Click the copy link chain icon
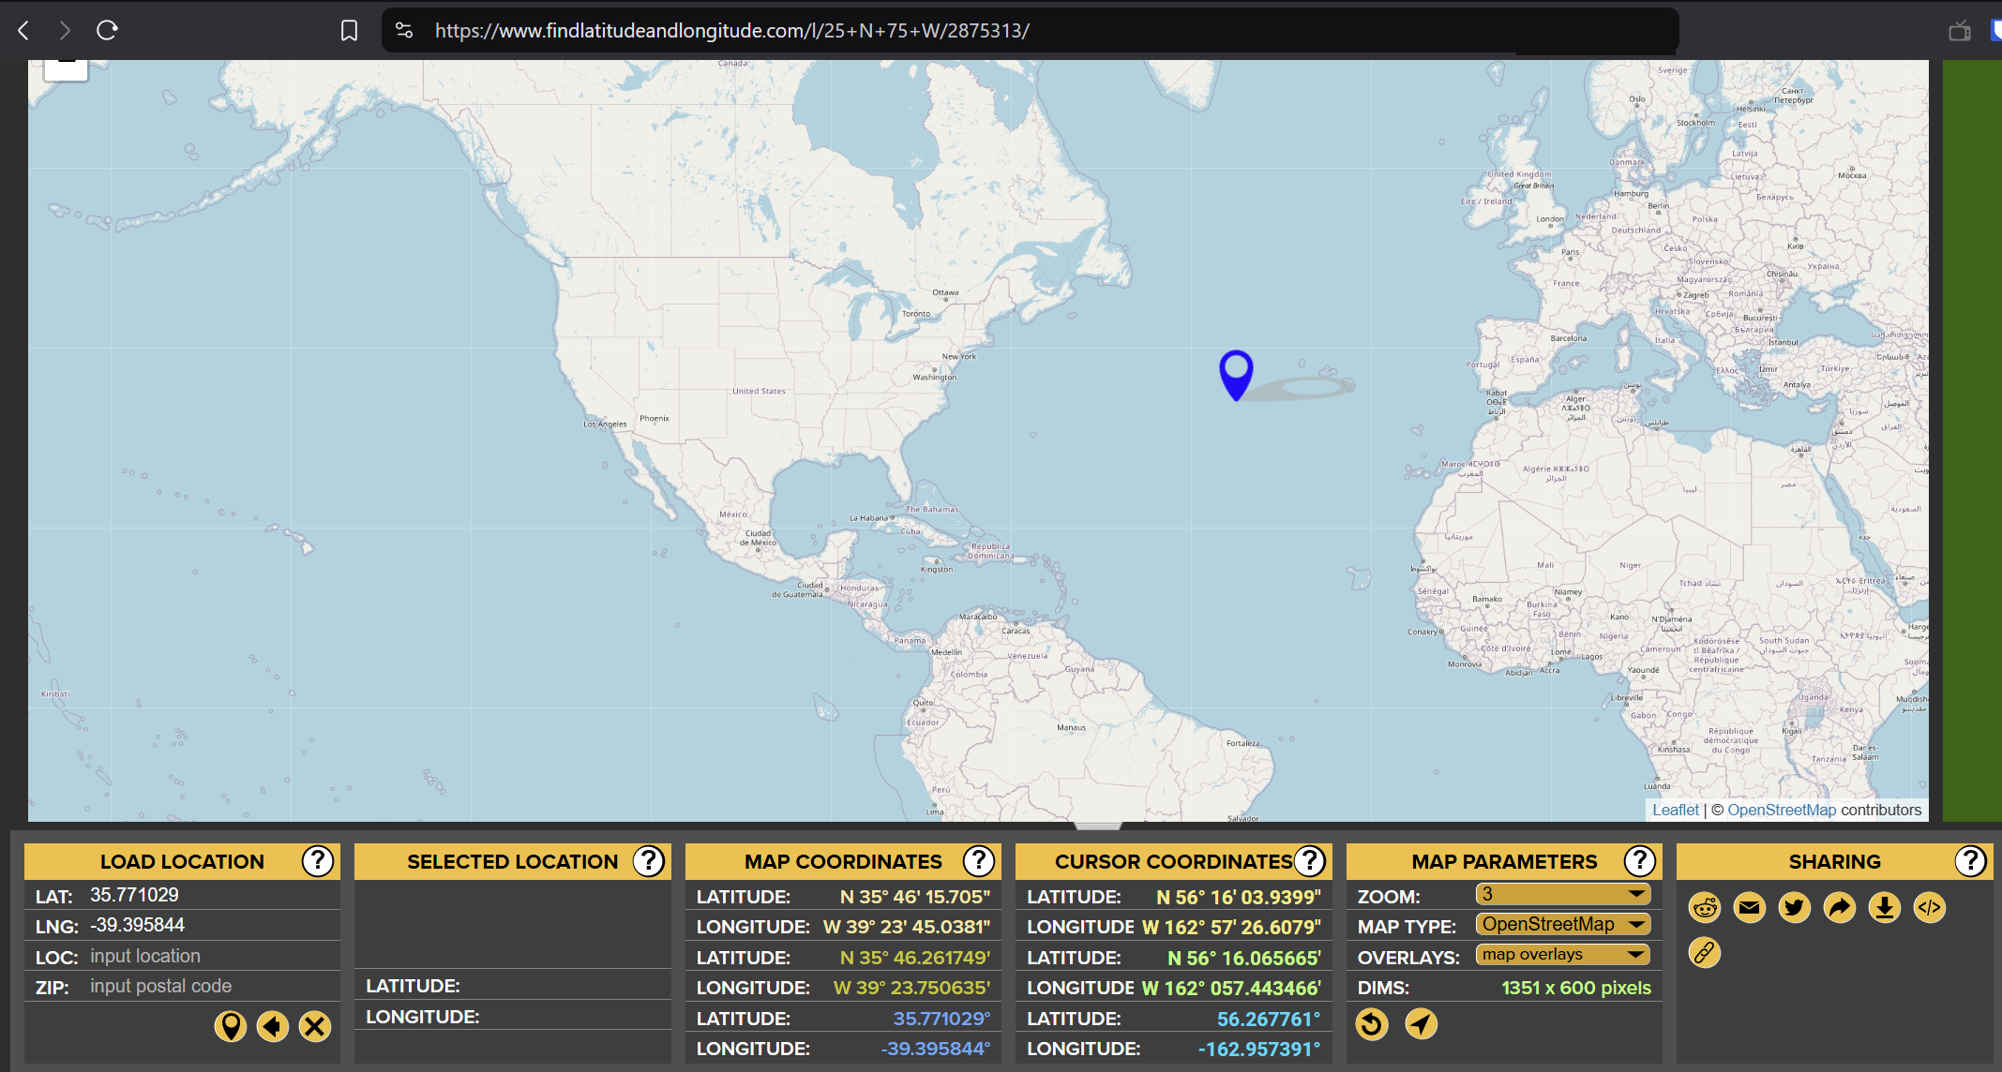Screen dimensions: 2002x1072 click(1705, 952)
